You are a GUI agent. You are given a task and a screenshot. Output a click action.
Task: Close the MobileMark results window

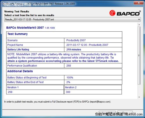(138, 3)
